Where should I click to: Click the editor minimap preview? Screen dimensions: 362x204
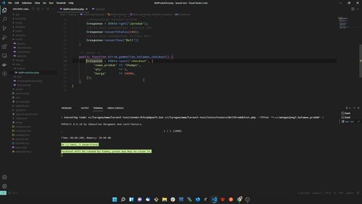(343, 23)
